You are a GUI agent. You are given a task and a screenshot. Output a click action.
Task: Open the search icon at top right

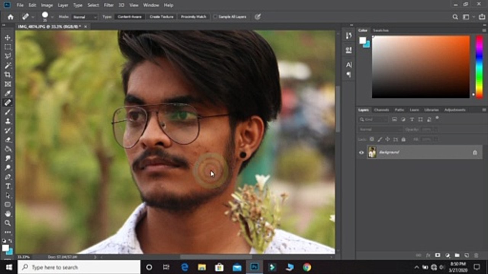[455, 17]
